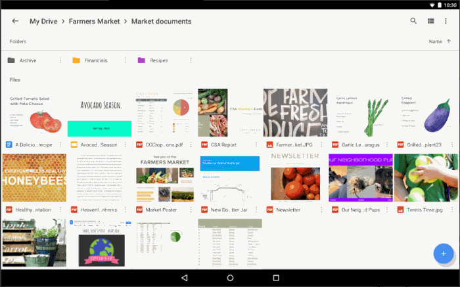This screenshot has width=460, height=287.
Task: Open the Grilled Eggplant thumbnail
Action: pos(426,112)
